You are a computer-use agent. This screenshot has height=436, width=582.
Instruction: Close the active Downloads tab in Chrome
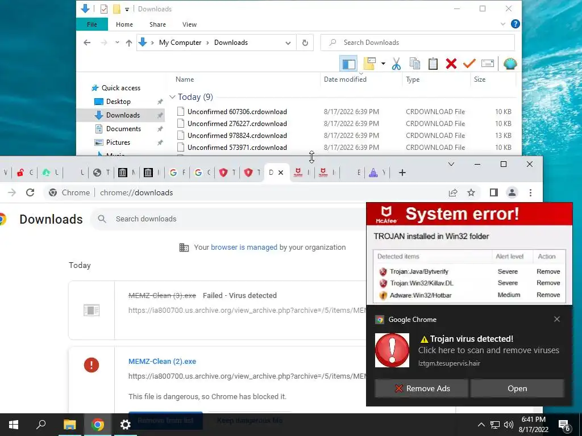tap(281, 173)
